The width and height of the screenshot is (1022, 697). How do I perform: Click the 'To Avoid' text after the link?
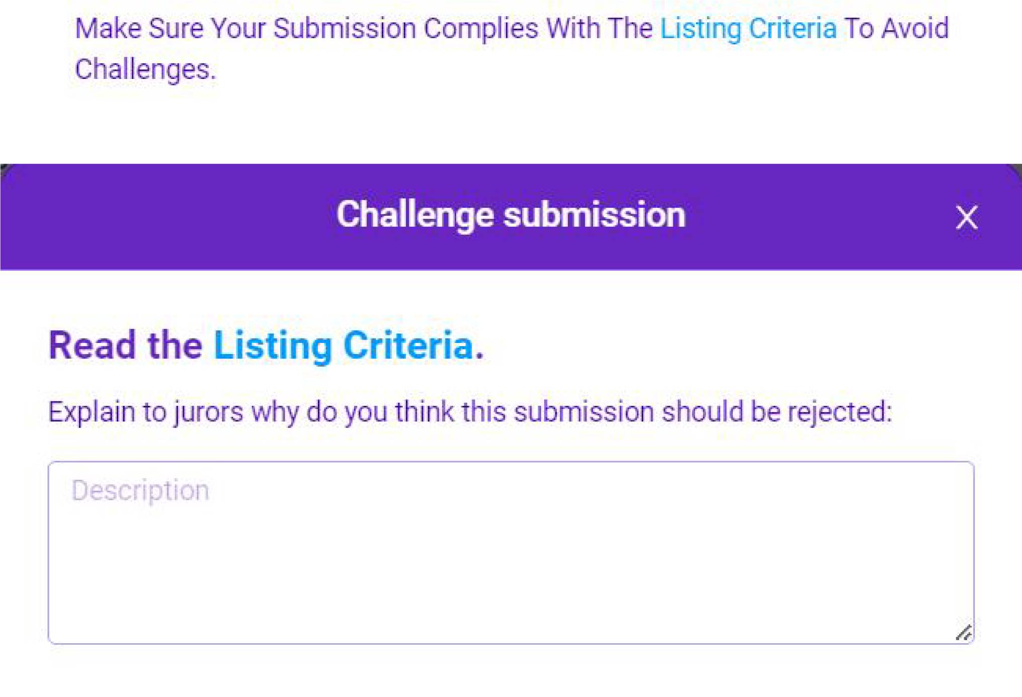897,29
